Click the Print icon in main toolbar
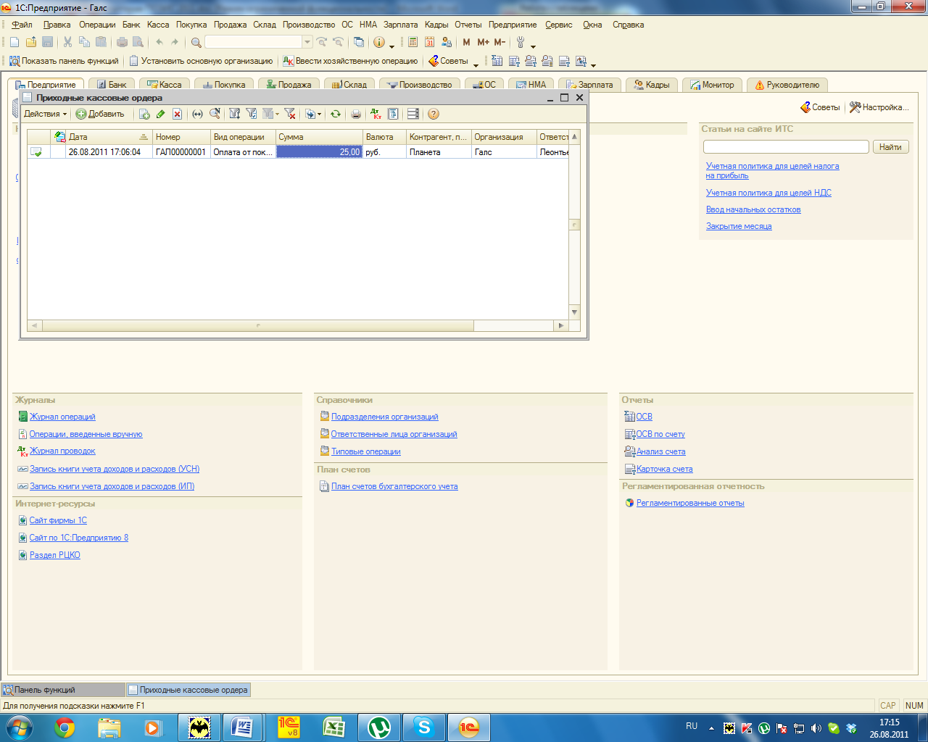Viewport: 928px width, 742px height. [x=122, y=42]
